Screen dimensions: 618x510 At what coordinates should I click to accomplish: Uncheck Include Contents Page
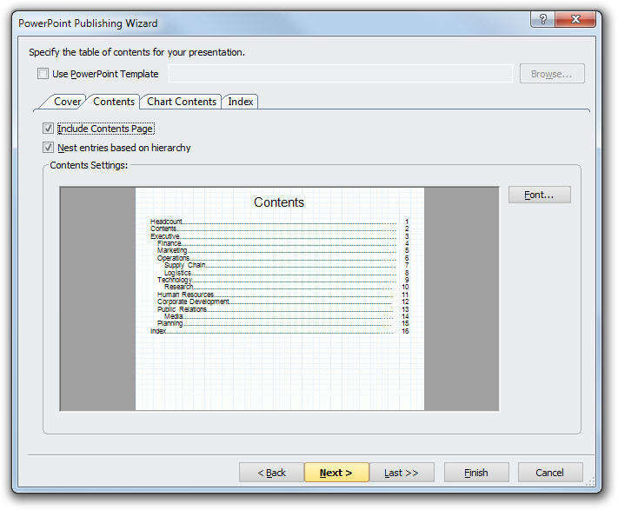pyautogui.click(x=48, y=129)
